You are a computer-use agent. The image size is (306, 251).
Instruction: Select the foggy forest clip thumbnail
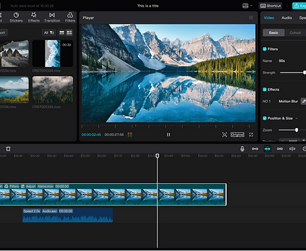[52, 90]
